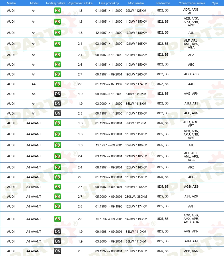Click the Opis column header
Image resolution: width=224 pixels, height=256 pixels.
coord(215,3)
